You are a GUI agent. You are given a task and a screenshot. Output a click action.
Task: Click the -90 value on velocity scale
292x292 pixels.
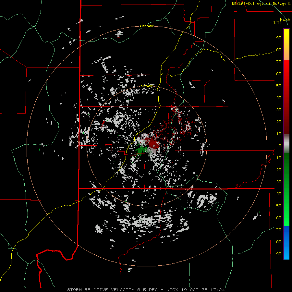click(x=277, y=254)
